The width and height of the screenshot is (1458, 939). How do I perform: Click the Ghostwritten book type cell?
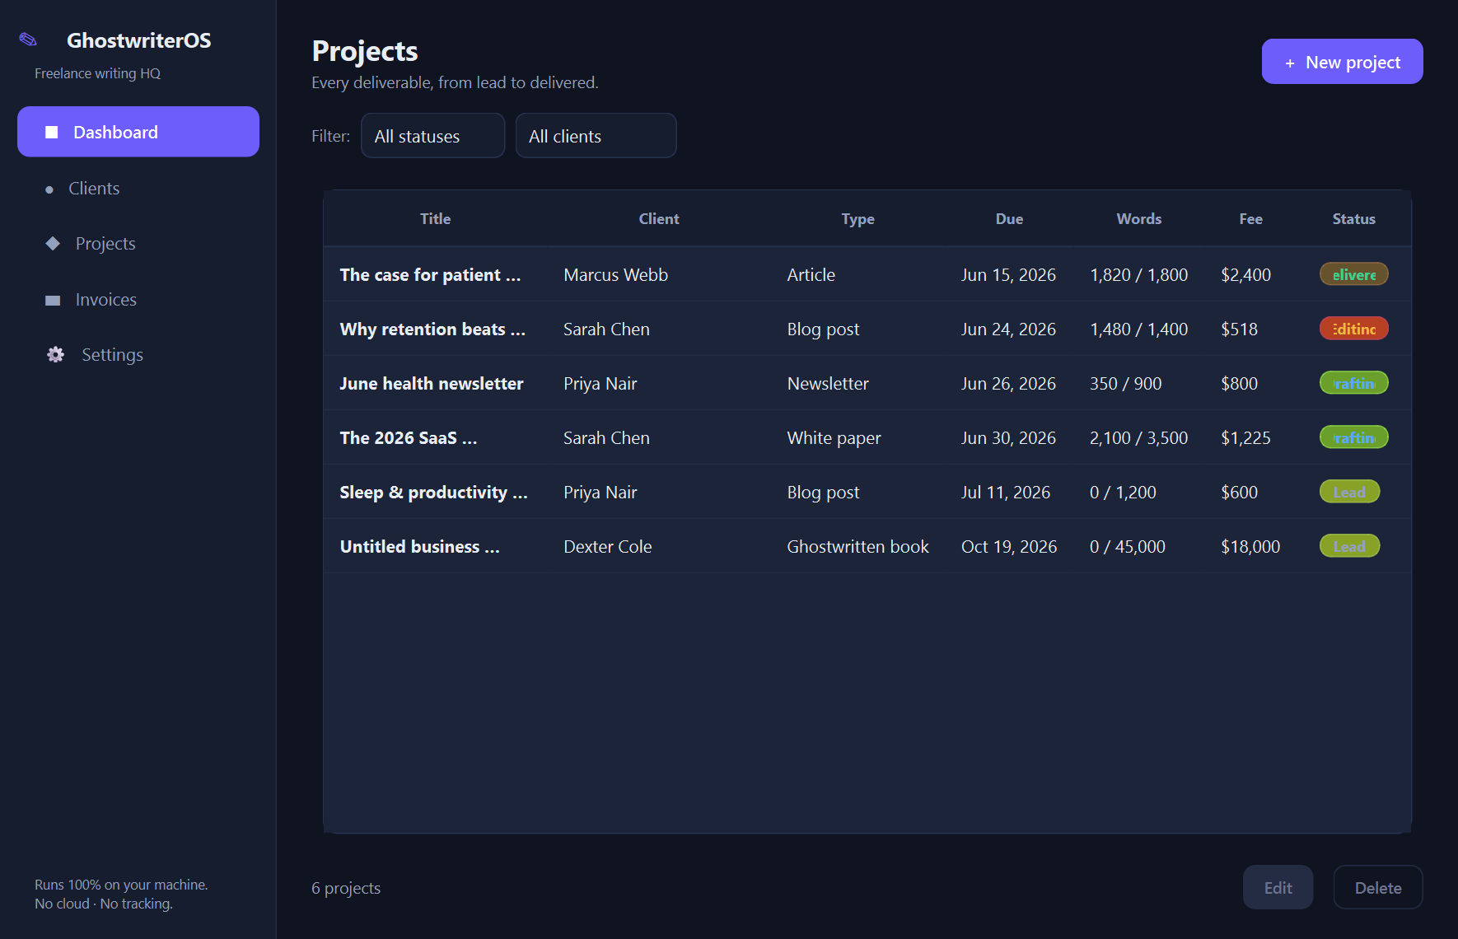click(858, 547)
